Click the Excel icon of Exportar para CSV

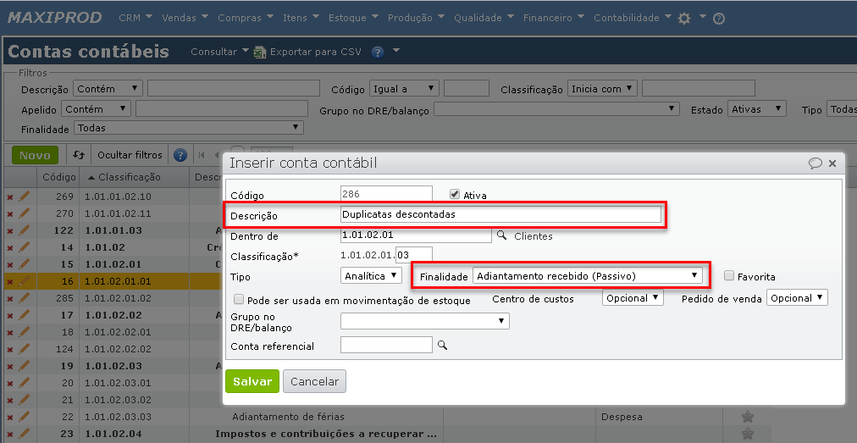(x=259, y=52)
